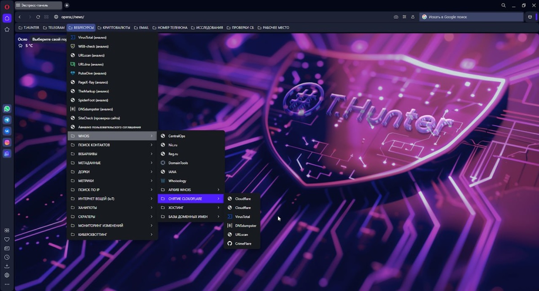Open the heart Pinboards icon in sidebar

coord(7,239)
